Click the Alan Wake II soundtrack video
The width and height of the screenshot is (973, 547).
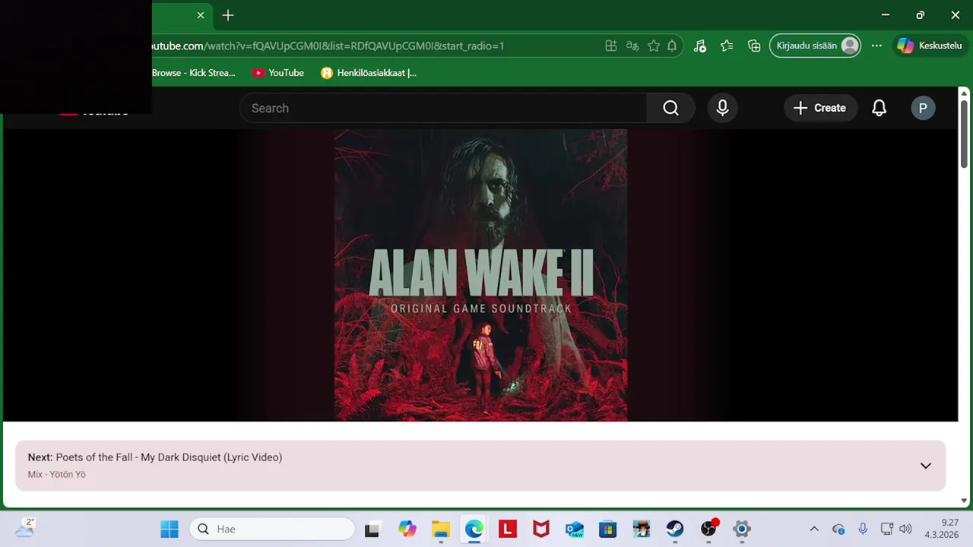pos(480,275)
